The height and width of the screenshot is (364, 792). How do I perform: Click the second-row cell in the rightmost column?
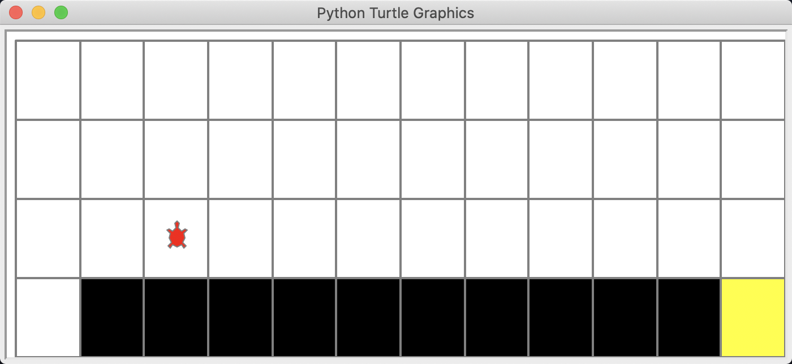click(x=753, y=159)
